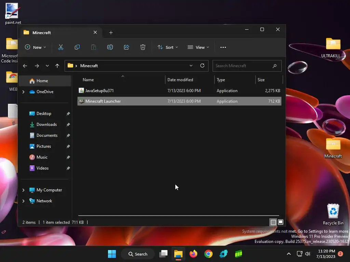The height and width of the screenshot is (262, 350).
Task: Refresh the Minecraft folder view
Action: (202, 65)
